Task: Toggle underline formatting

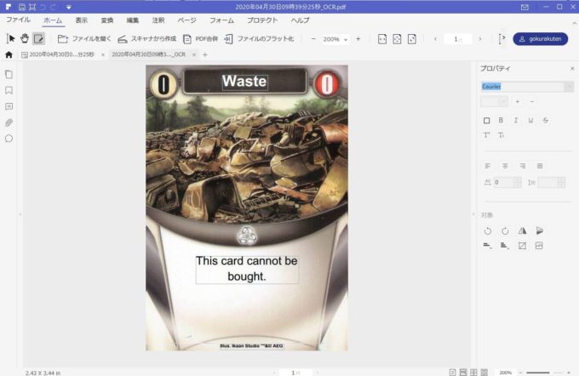Action: [x=530, y=120]
